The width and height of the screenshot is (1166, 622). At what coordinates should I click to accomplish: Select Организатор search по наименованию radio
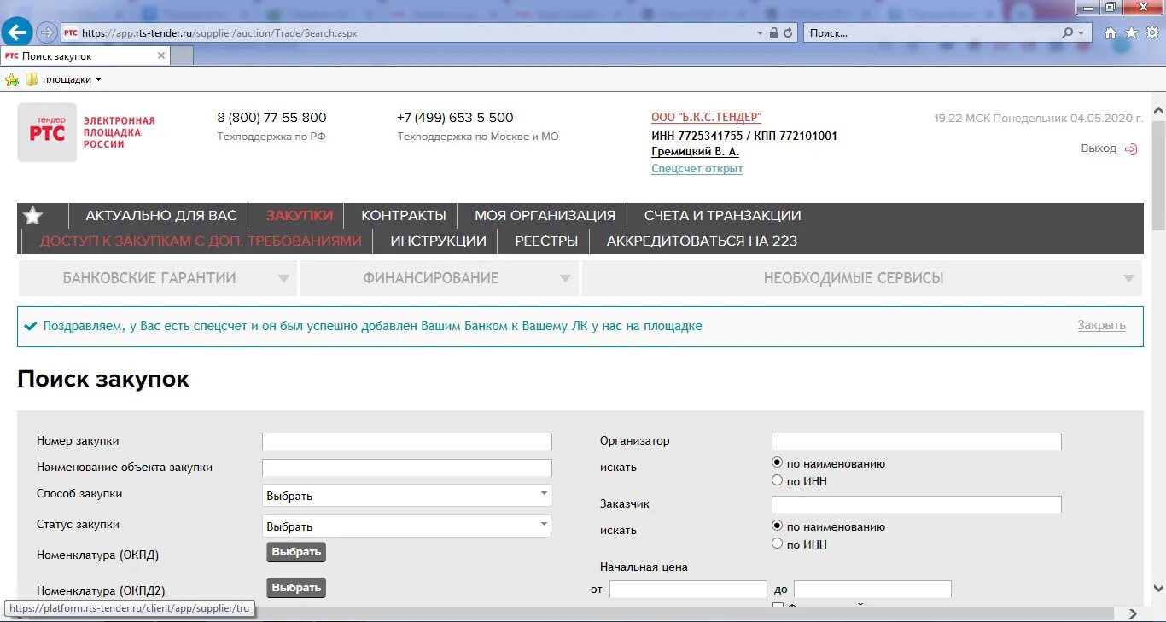[x=777, y=463]
